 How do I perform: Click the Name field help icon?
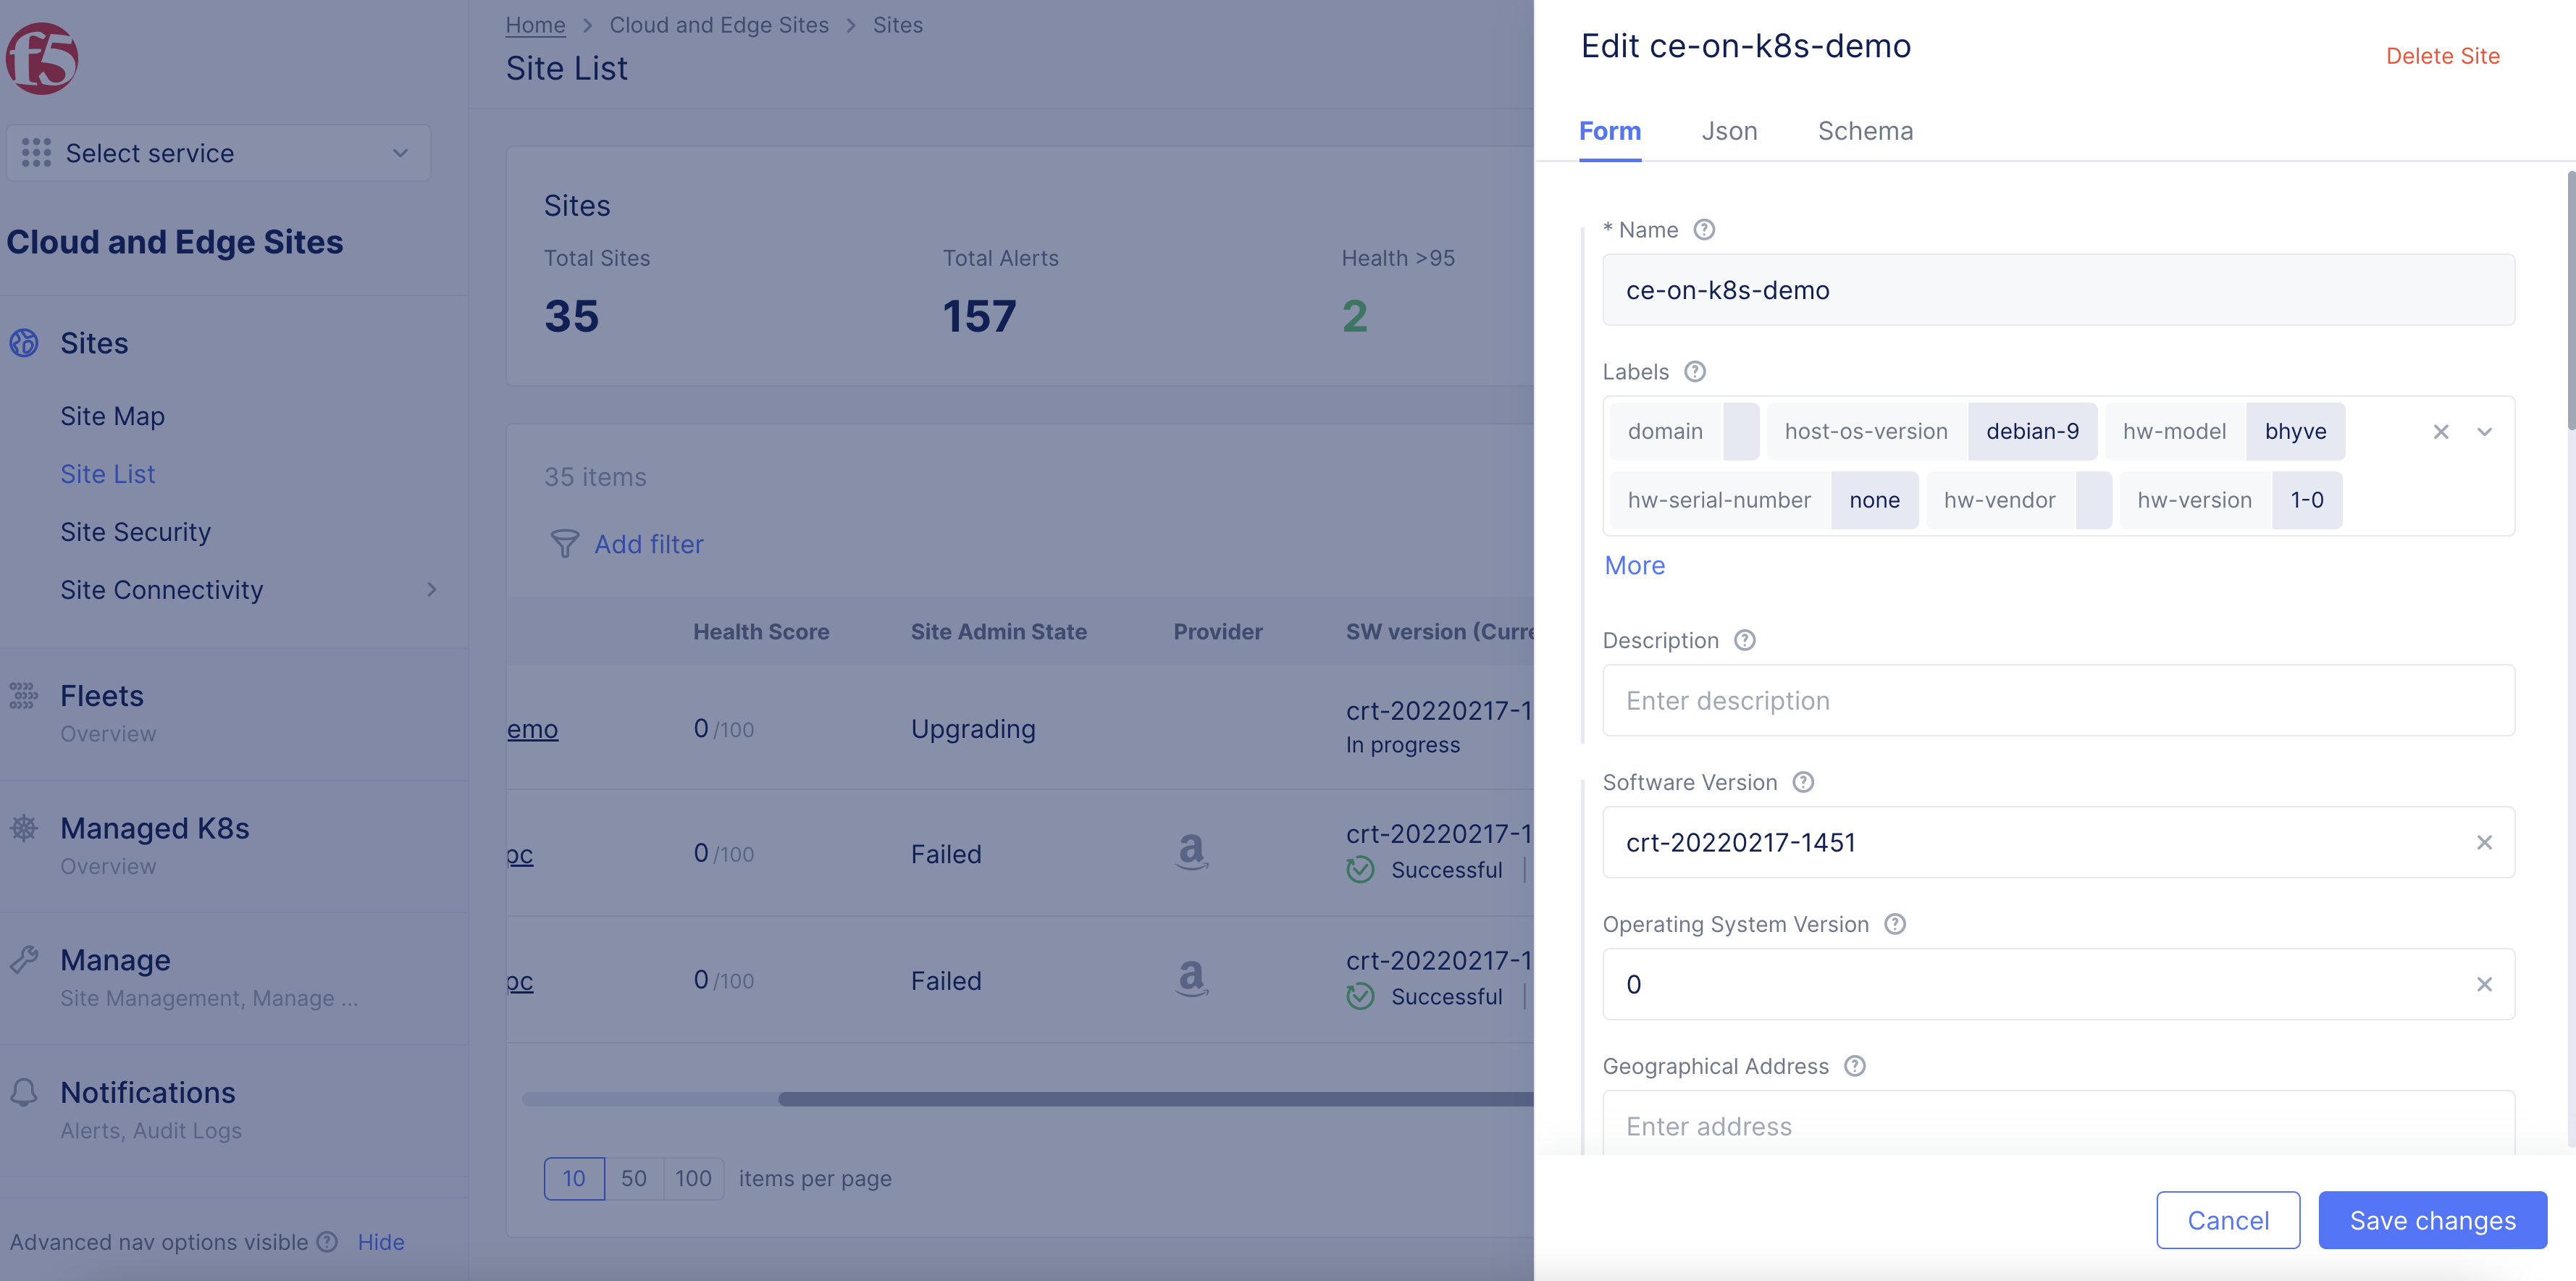coord(1704,230)
